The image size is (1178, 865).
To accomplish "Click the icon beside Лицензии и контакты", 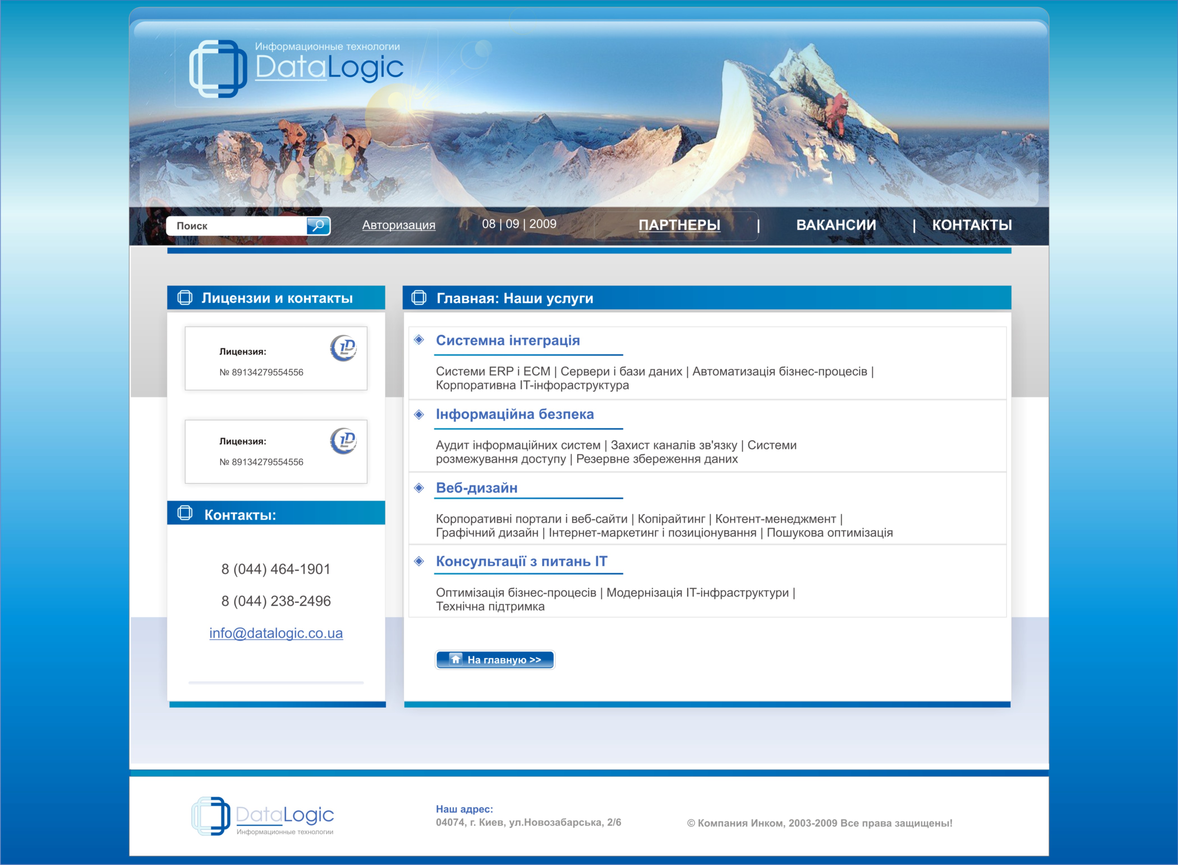I will click(184, 298).
